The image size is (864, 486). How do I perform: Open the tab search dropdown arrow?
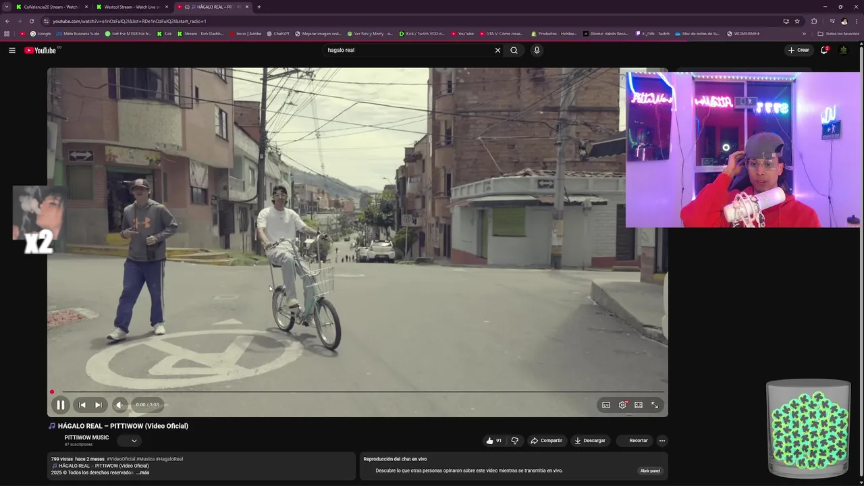[x=7, y=7]
